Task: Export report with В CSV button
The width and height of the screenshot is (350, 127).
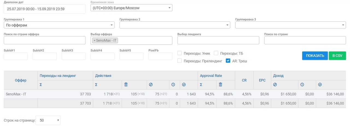Action: click(x=337, y=56)
